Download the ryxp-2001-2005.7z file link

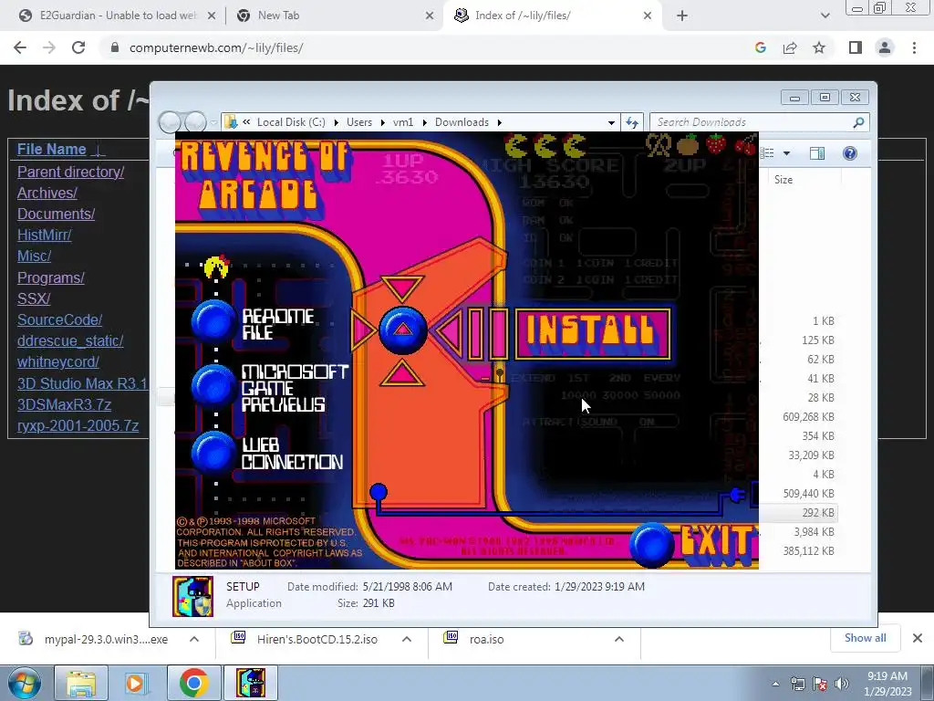point(78,425)
